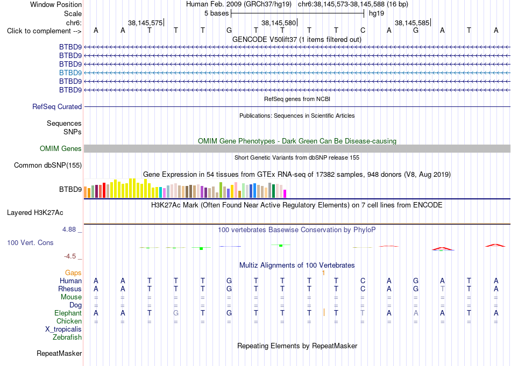Viewport: 511px width, 366px height.
Task: Click the BTBD9 label beside GTEx expression bars
Action: [x=70, y=189]
